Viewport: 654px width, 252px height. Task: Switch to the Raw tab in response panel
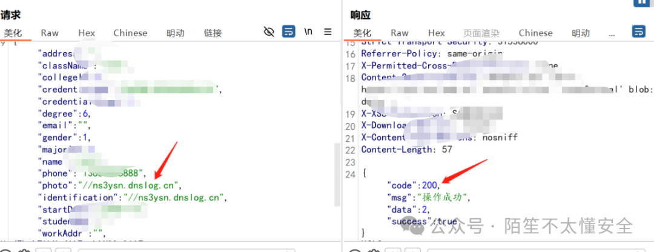tap(400, 33)
